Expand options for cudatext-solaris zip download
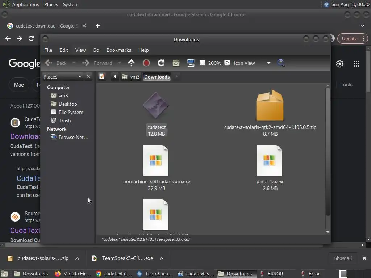 coord(77,258)
